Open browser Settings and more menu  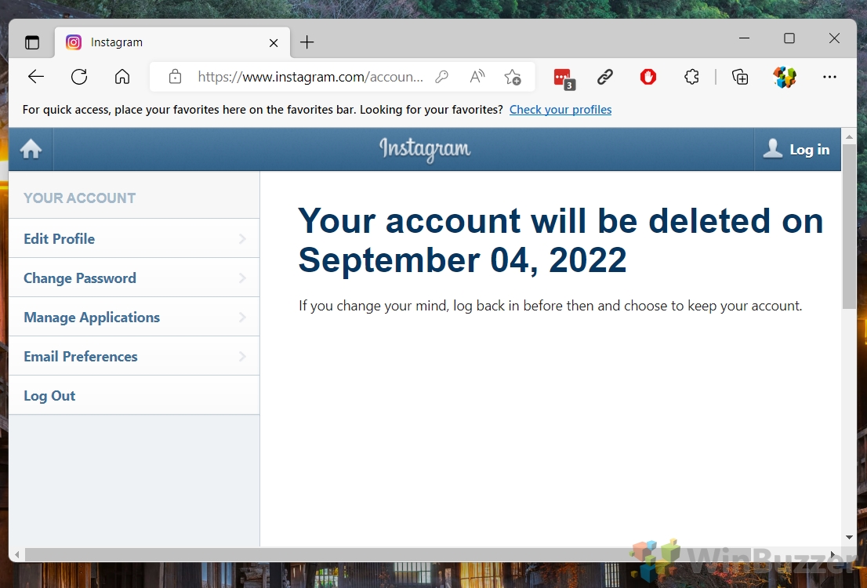[x=829, y=76]
